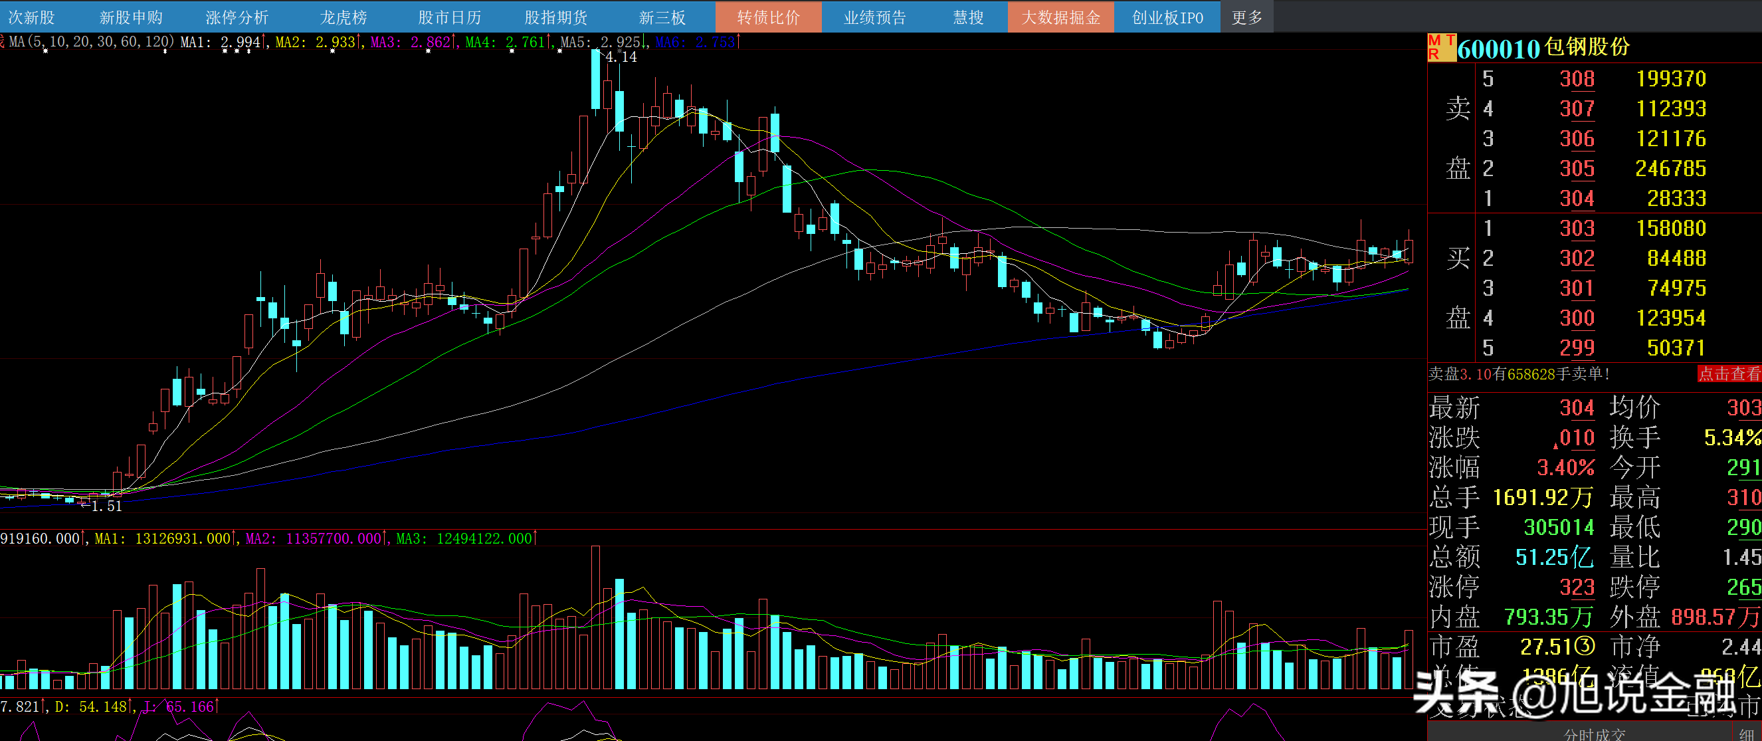
Task: Click the 涨幅 value 3.40%
Action: (x=1565, y=468)
